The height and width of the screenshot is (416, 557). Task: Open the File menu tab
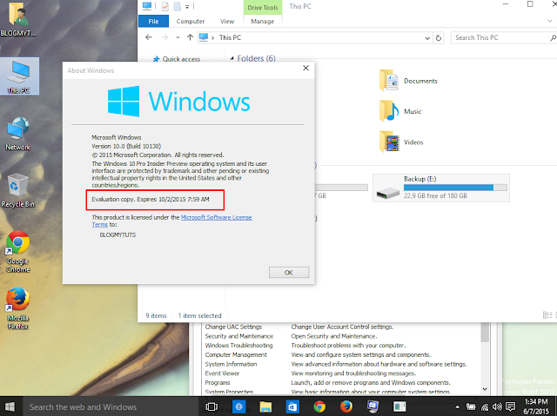(x=153, y=21)
